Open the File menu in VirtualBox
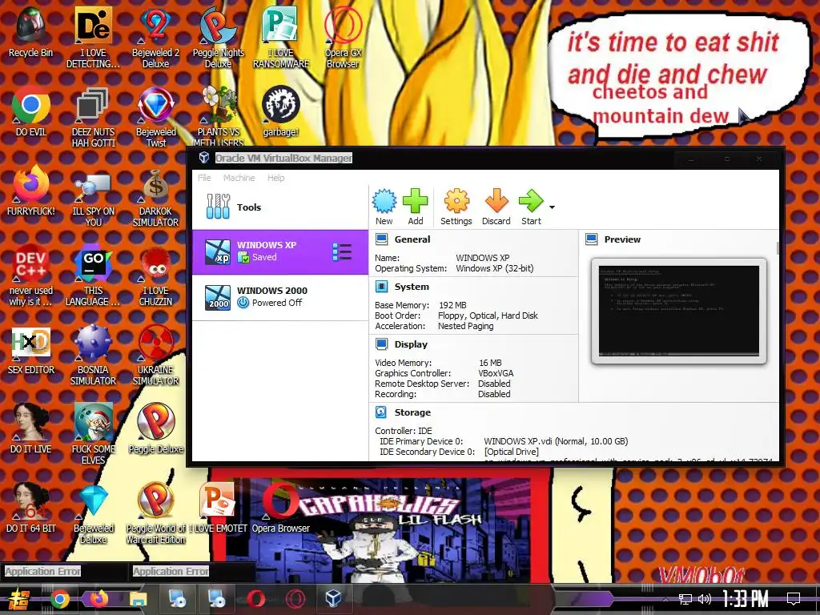820x615 pixels. pos(204,178)
